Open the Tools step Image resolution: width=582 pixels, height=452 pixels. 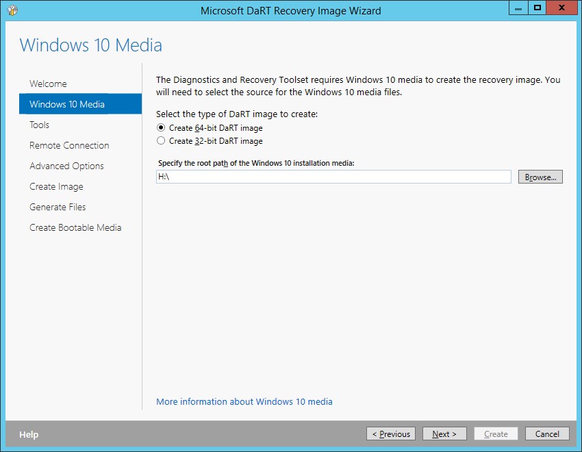click(39, 125)
